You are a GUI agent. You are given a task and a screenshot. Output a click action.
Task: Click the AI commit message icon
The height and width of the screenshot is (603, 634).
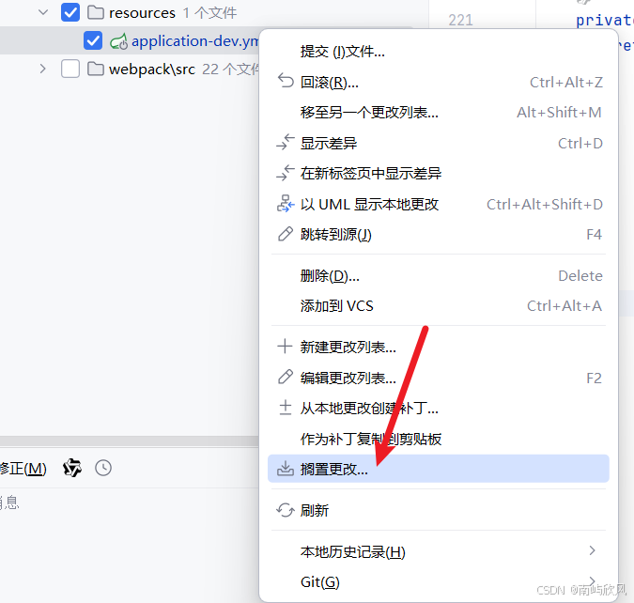[72, 468]
